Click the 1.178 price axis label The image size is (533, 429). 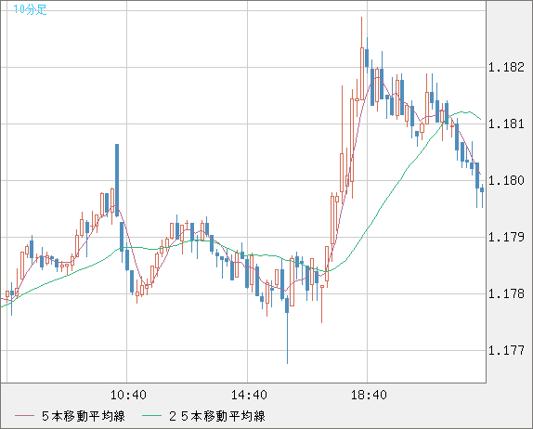pos(506,293)
